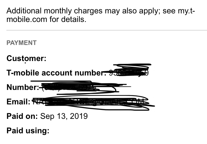
Task: Select the Customer label
Action: tap(26, 58)
